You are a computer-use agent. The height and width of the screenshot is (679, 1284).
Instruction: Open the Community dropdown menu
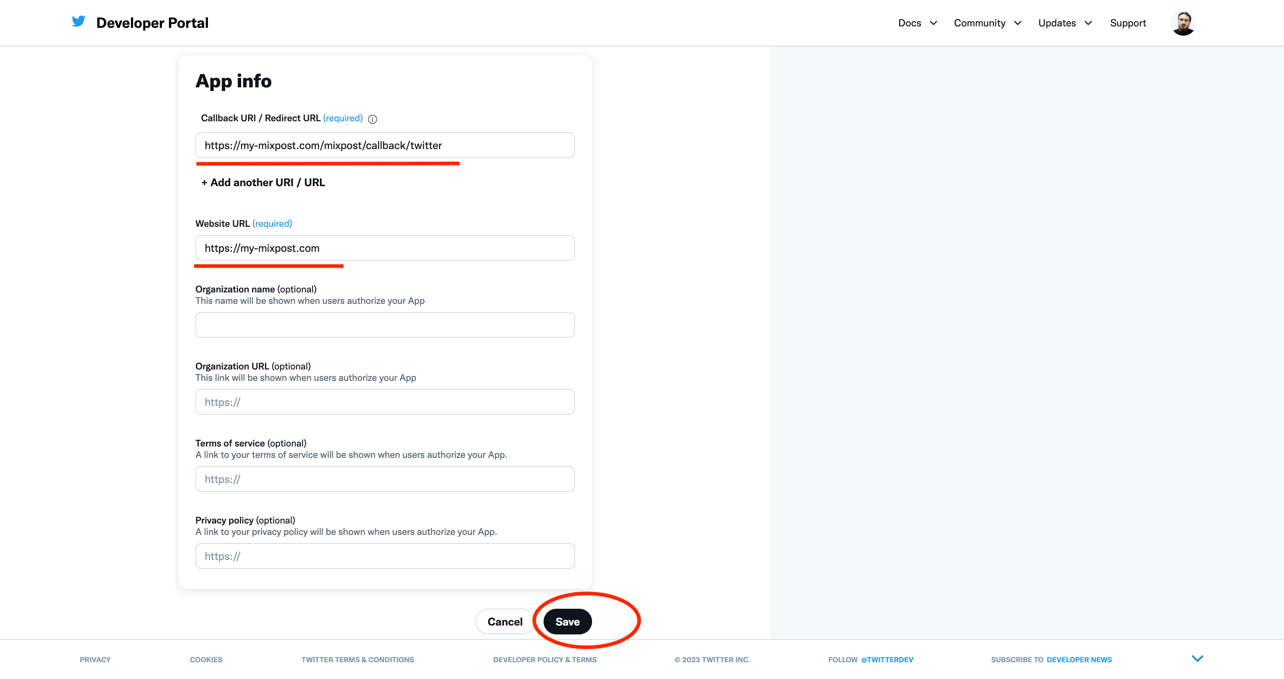987,23
